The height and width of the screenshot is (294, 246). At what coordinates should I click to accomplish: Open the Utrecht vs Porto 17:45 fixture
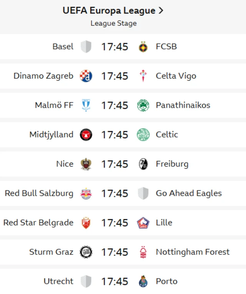pyautogui.click(x=115, y=281)
